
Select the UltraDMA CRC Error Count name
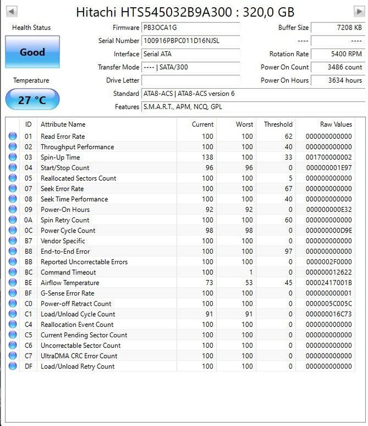pyautogui.click(x=79, y=356)
